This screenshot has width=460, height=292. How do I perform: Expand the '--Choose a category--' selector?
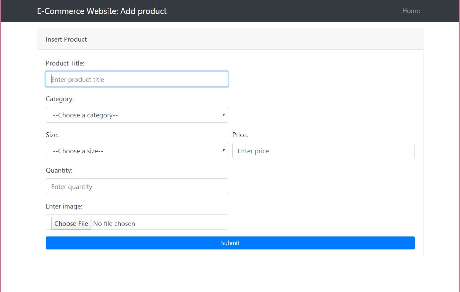click(x=137, y=115)
